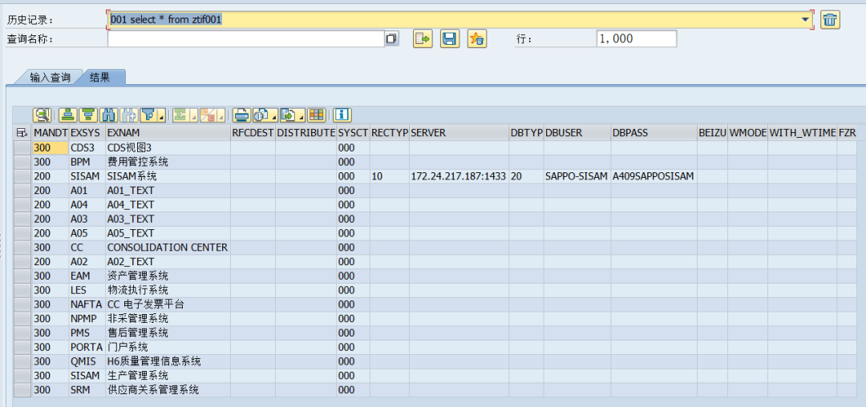Edit the row count field showing 1,000
This screenshot has height=407, width=866.
click(x=636, y=38)
